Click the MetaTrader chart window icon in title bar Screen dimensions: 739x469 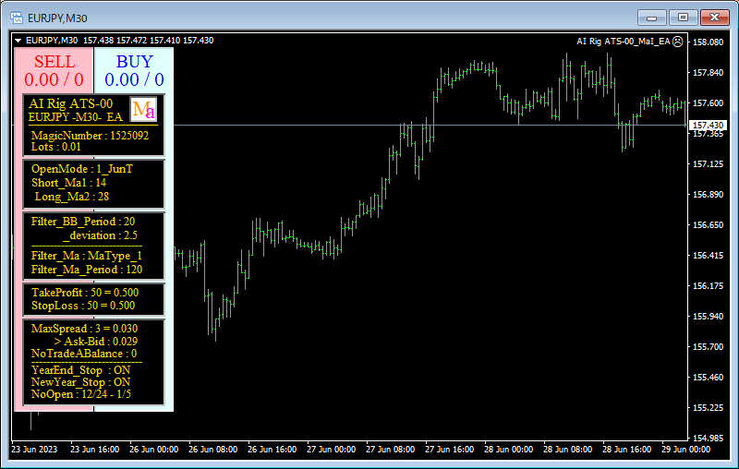coord(17,18)
